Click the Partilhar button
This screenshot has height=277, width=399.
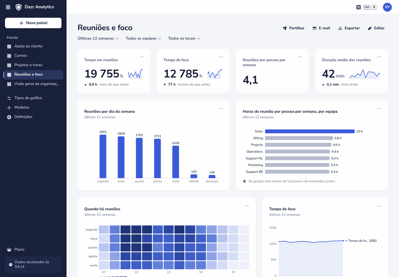pos(294,28)
